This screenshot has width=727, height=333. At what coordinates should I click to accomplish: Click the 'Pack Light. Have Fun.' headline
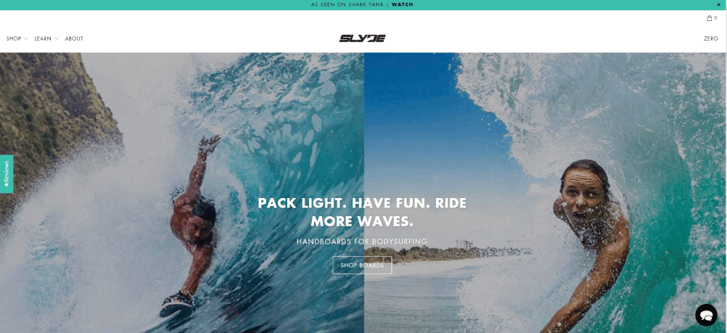pos(362,213)
